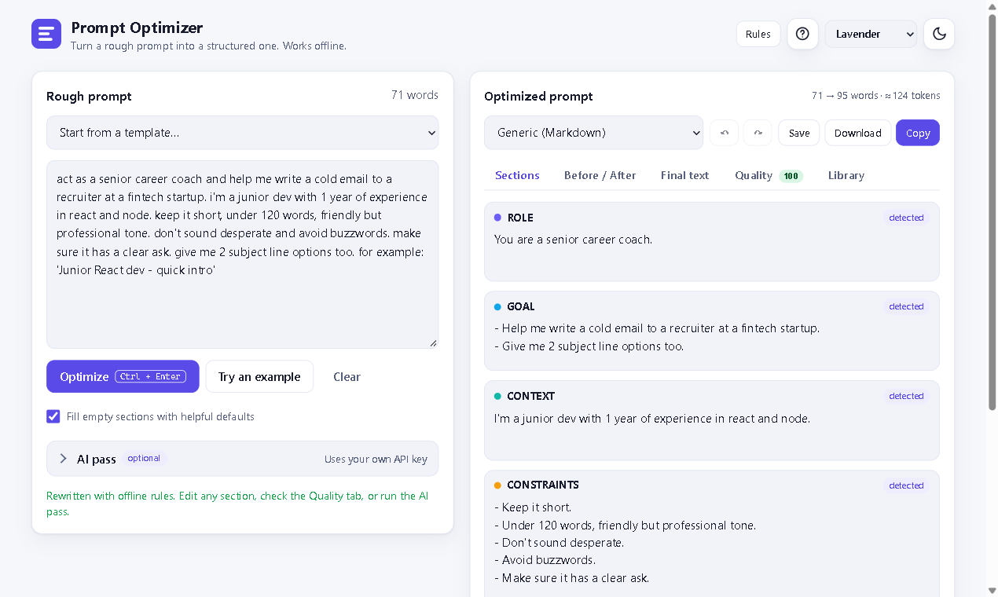Screen dimensions: 998x597
Task: Click the detected badge on the CONTEXT section
Action: tap(906, 396)
